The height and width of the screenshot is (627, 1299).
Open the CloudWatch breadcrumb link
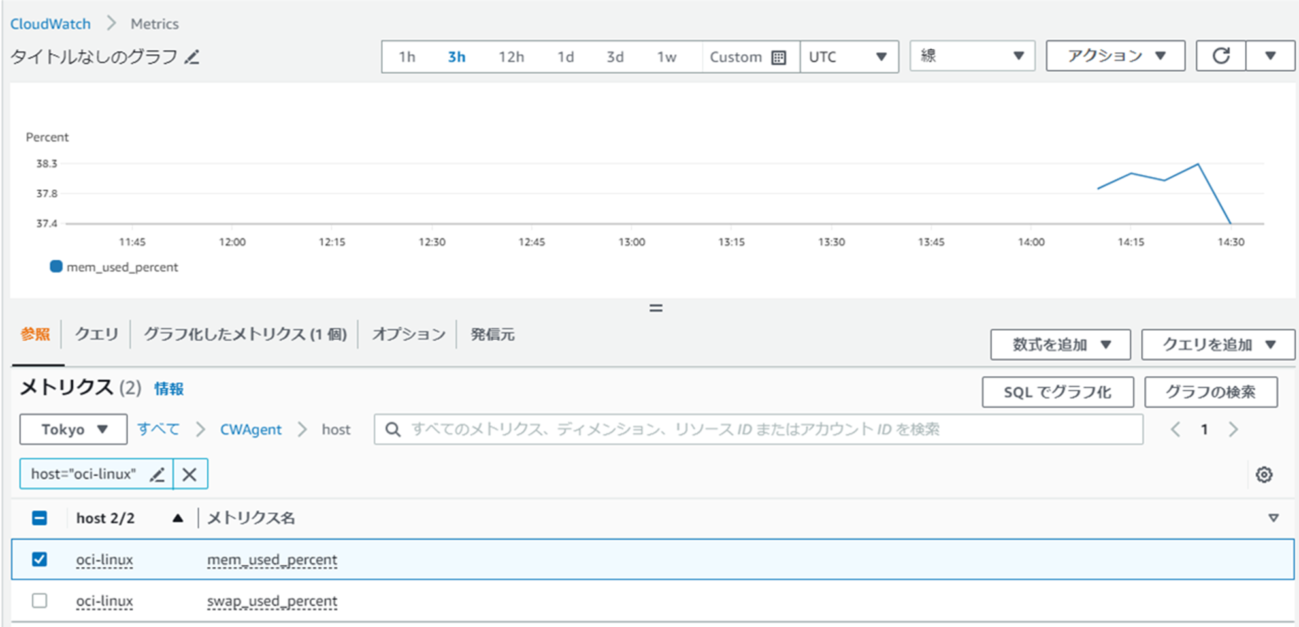tap(50, 24)
